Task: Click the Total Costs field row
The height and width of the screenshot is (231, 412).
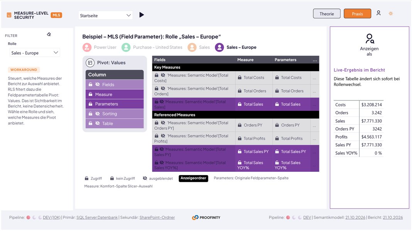Action: coord(194,78)
